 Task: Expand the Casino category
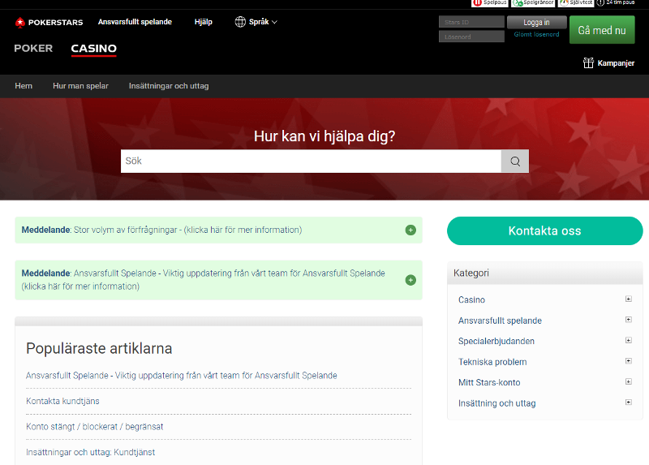point(628,299)
